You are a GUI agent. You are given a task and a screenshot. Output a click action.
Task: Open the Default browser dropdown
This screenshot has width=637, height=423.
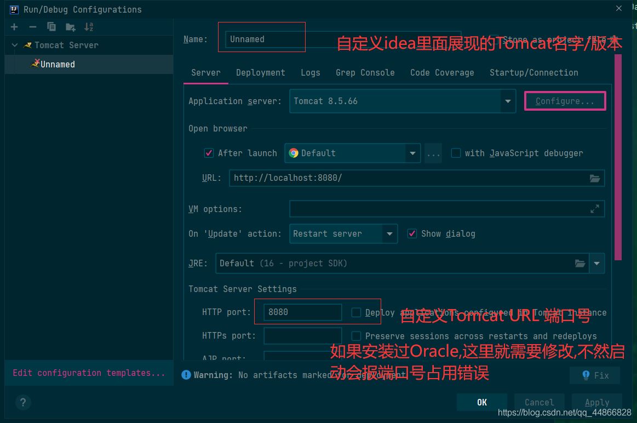click(x=412, y=153)
